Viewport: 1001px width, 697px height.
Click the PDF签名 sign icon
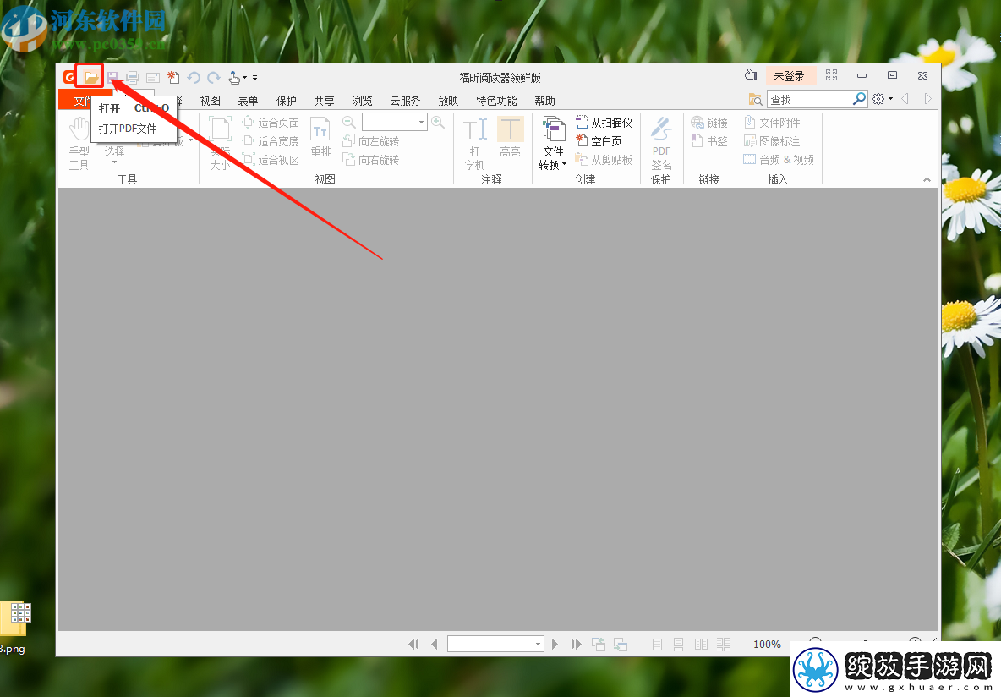[x=661, y=144]
